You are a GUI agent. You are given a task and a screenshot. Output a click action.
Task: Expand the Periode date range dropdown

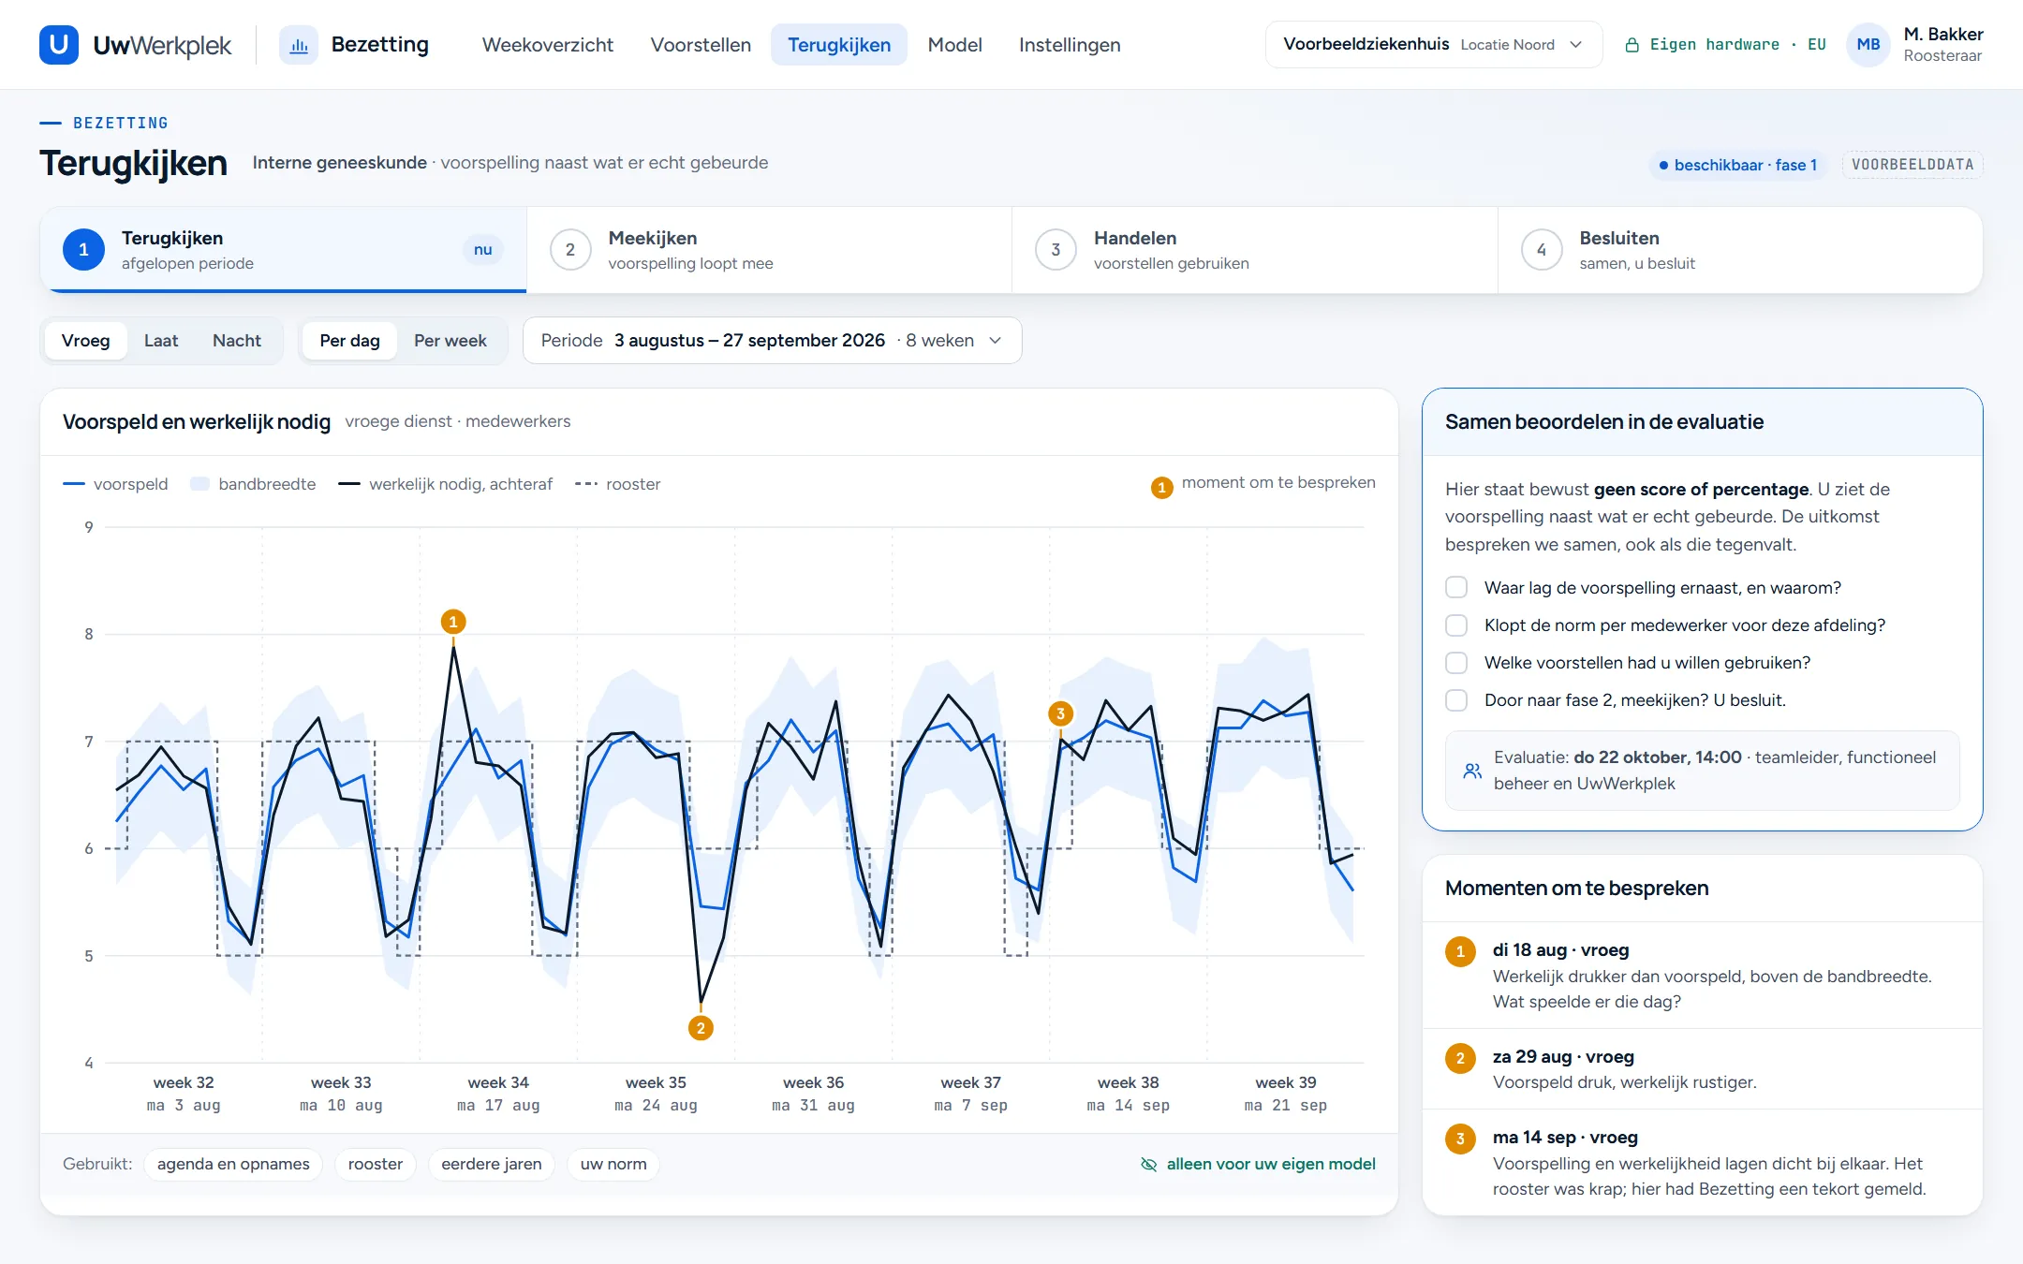click(772, 341)
